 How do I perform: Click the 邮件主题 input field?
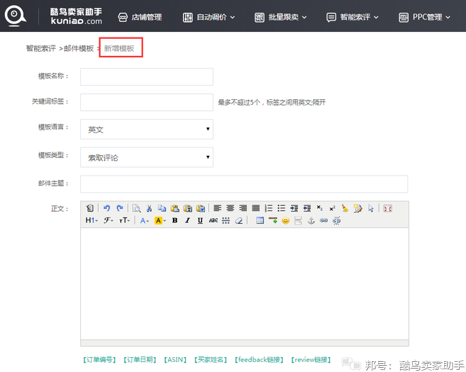[244, 184]
